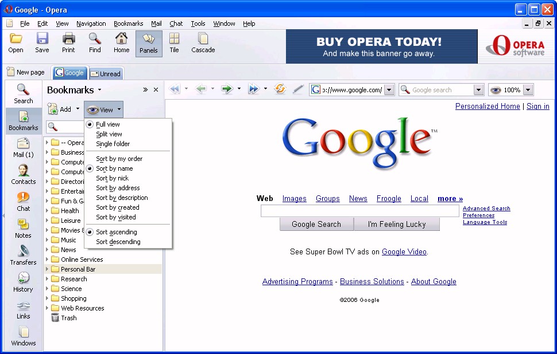The image size is (557, 354).
Task: Click the Google web search box
Action: click(x=360, y=211)
